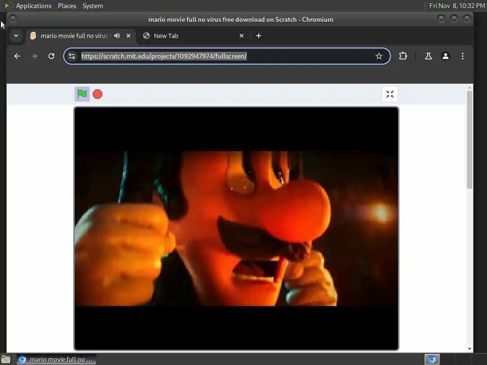This screenshot has width=487, height=365.
Task: Click the window menu button in title bar
Action: [13, 19]
